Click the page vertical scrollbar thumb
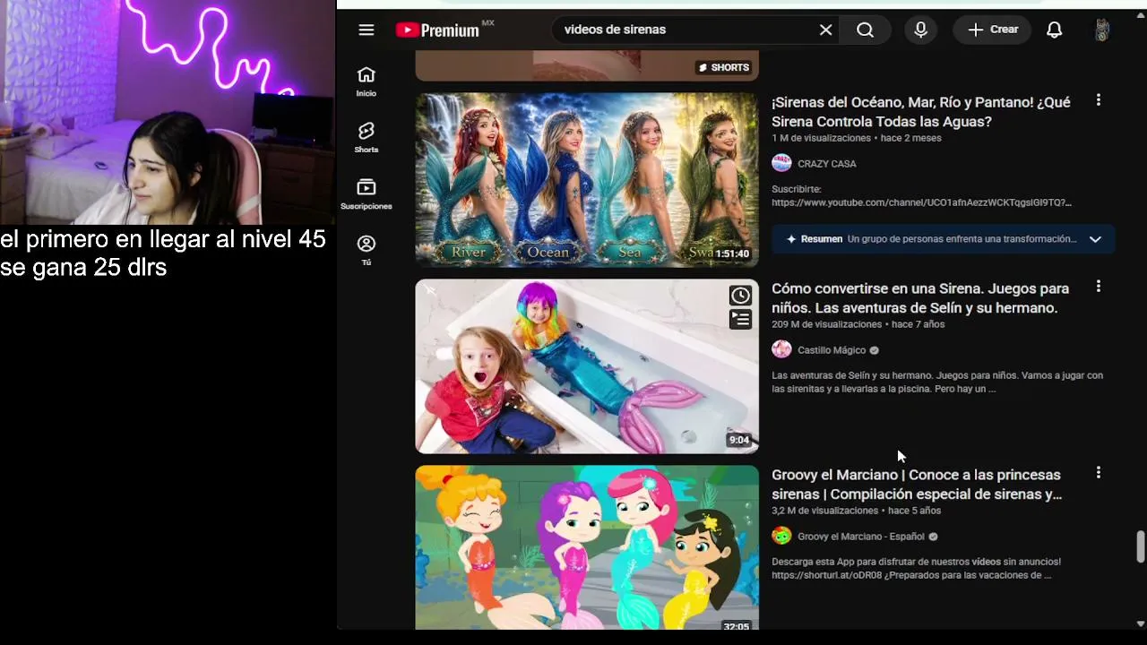1147x645 pixels. coord(1140,546)
